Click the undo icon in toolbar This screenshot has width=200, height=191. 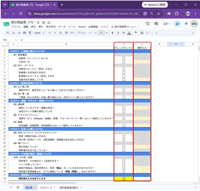(x=14, y=33)
